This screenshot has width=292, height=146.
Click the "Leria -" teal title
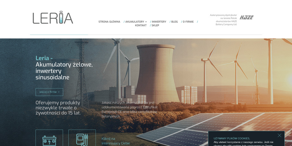[44, 58]
